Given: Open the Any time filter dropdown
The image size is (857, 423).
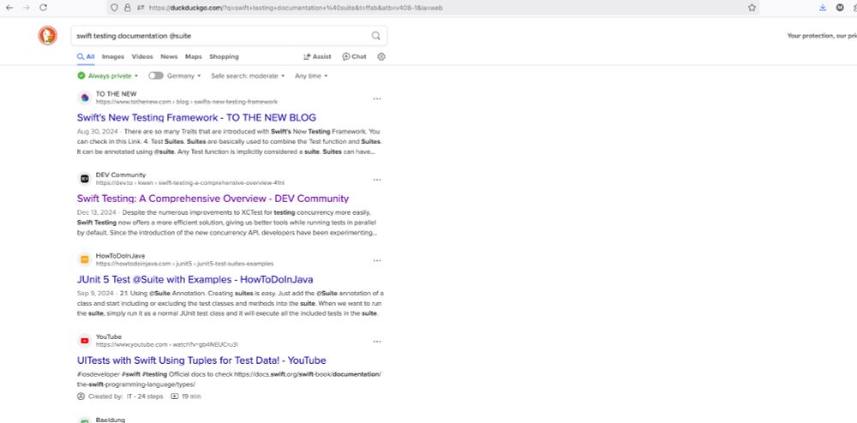Looking at the screenshot, I should (x=311, y=76).
